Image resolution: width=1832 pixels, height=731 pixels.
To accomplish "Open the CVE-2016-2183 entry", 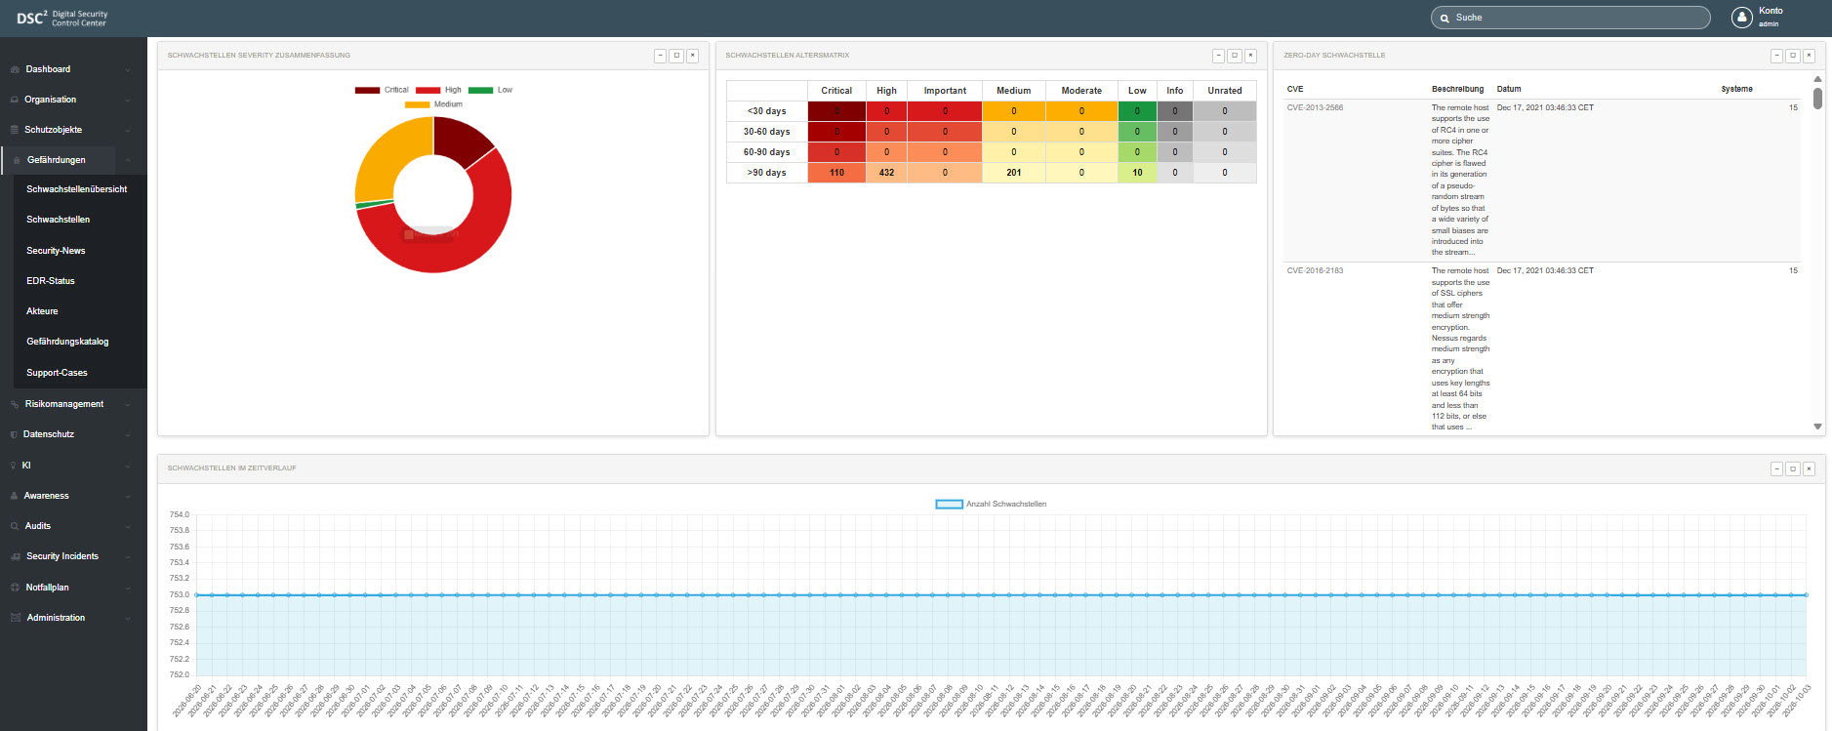I will tap(1315, 271).
